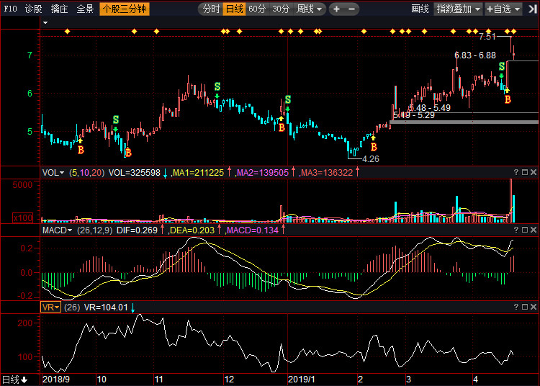Open the 诊股 stock diagnosis menu
540x386 pixels.
click(33, 9)
